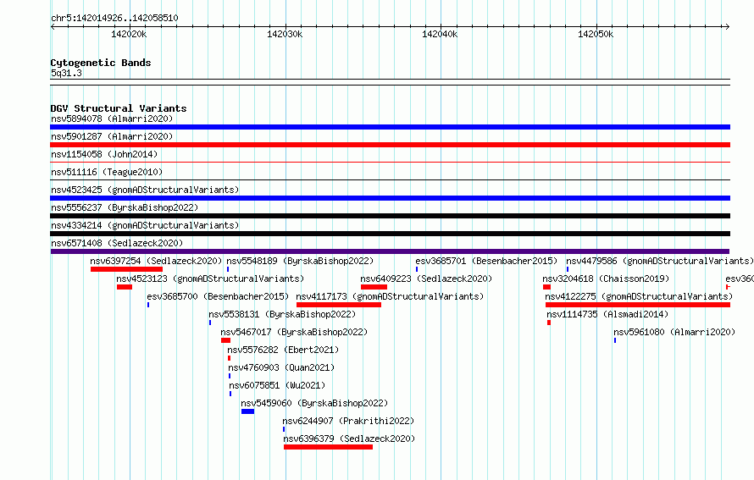This screenshot has width=754, height=480.
Task: Select the blue bar under nsv5459060
Action: tap(247, 411)
